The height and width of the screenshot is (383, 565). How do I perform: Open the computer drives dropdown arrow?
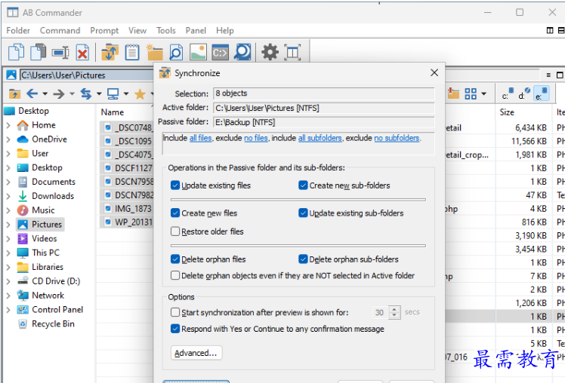(125, 93)
